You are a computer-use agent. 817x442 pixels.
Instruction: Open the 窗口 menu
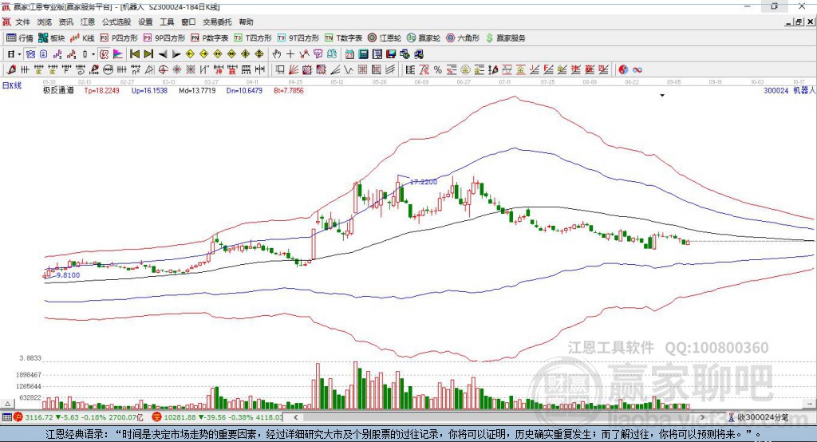click(188, 22)
